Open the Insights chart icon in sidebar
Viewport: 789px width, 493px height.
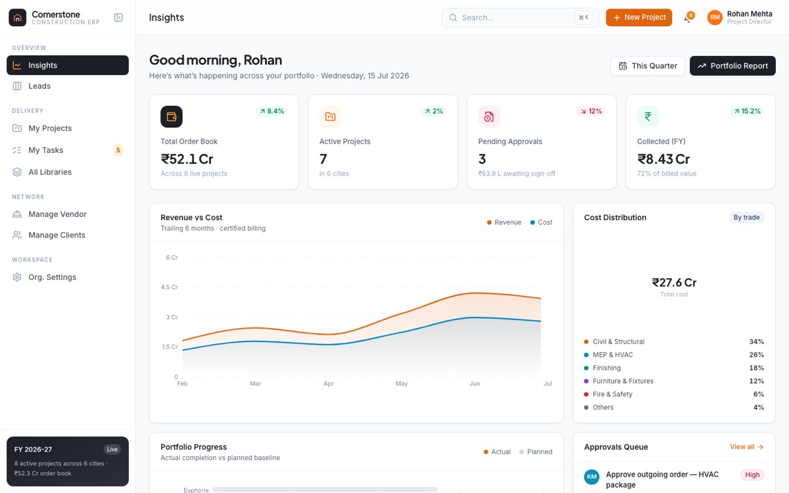17,65
